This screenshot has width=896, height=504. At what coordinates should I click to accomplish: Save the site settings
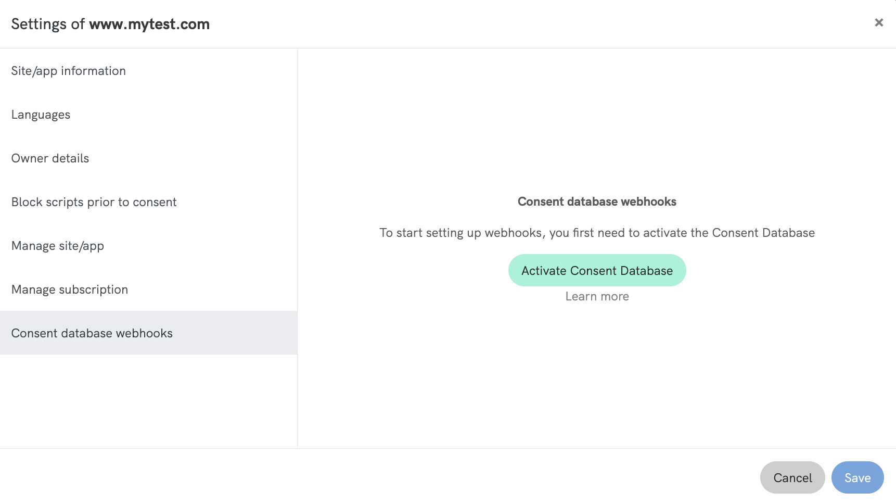click(x=857, y=477)
